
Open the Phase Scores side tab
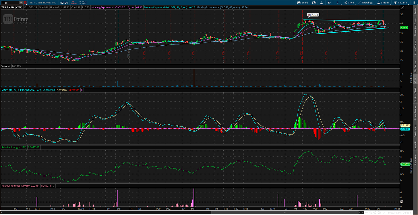415,113
